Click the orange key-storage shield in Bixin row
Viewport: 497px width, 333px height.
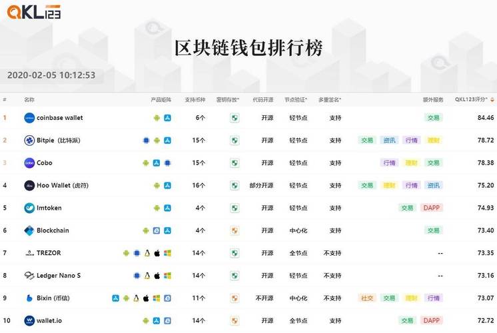235,298
